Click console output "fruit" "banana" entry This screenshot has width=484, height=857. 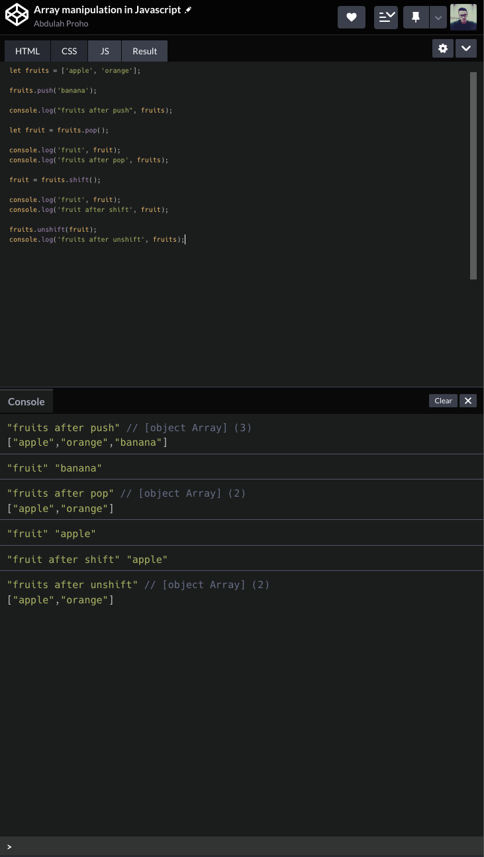[242, 468]
